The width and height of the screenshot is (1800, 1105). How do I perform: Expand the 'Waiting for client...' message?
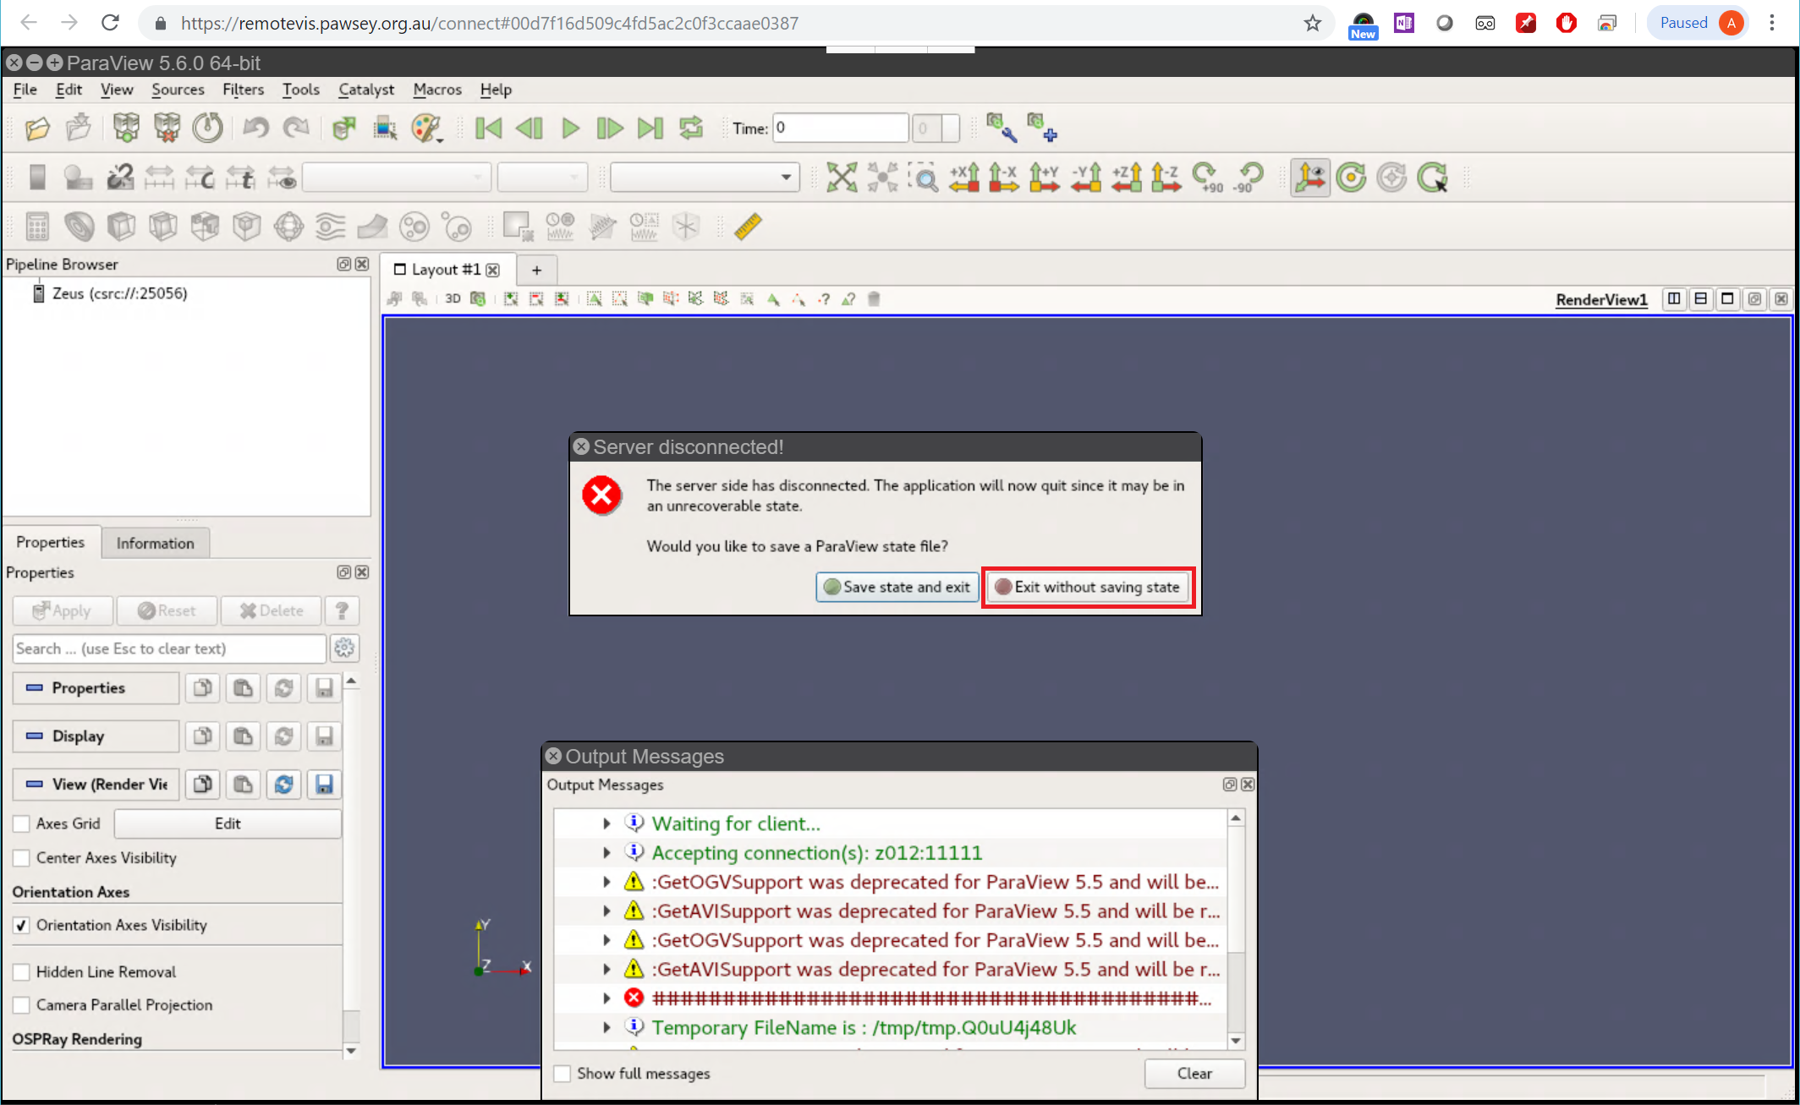(x=606, y=823)
